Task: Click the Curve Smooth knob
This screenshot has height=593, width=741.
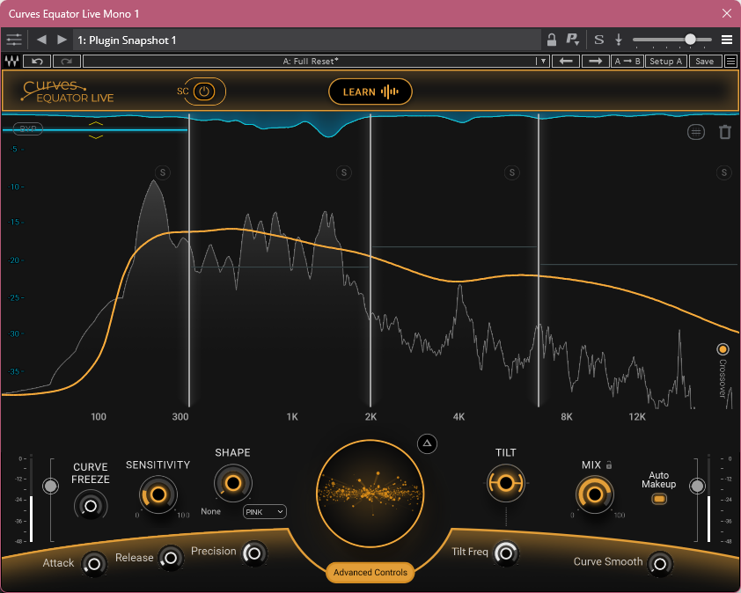Action: (660, 564)
